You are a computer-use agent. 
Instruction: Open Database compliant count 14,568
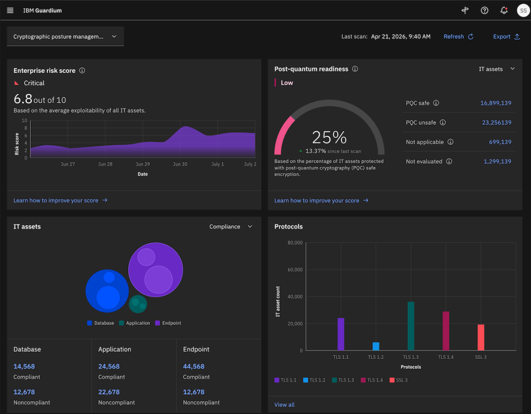click(24, 366)
